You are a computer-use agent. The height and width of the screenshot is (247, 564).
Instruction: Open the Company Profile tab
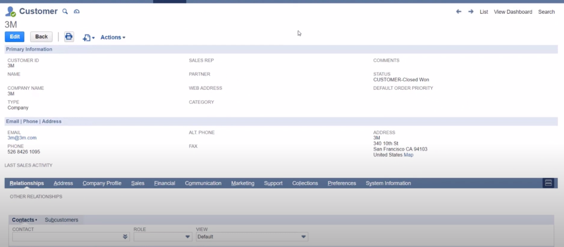102,183
